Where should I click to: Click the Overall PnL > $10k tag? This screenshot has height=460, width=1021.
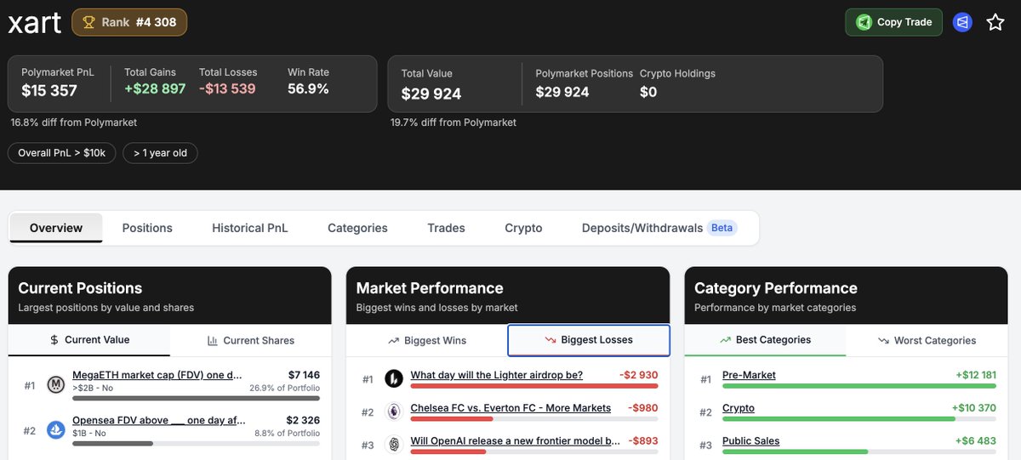(x=61, y=153)
